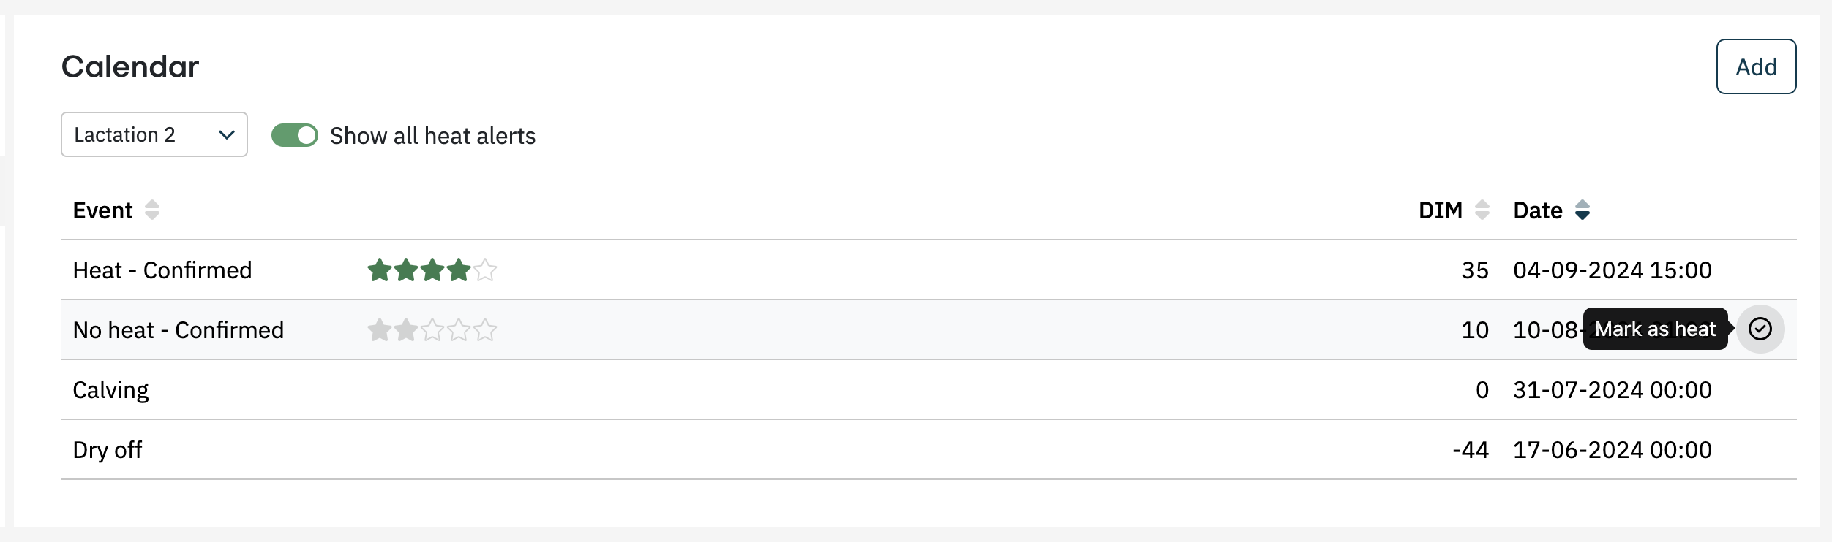Open the Lactation 2 dropdown

[x=154, y=134]
